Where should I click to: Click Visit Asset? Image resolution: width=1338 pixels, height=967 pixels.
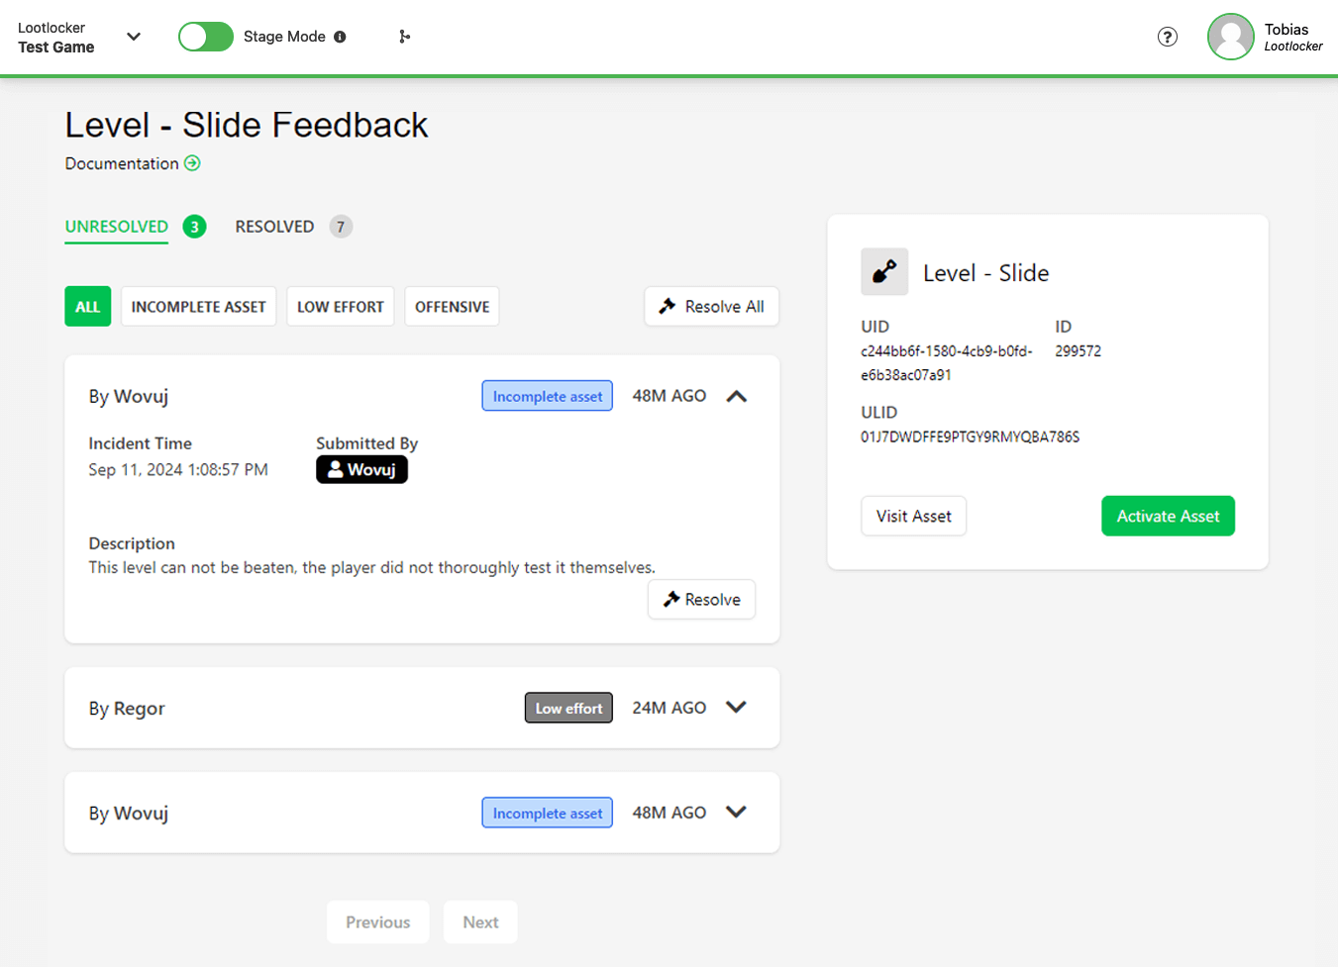pyautogui.click(x=913, y=515)
